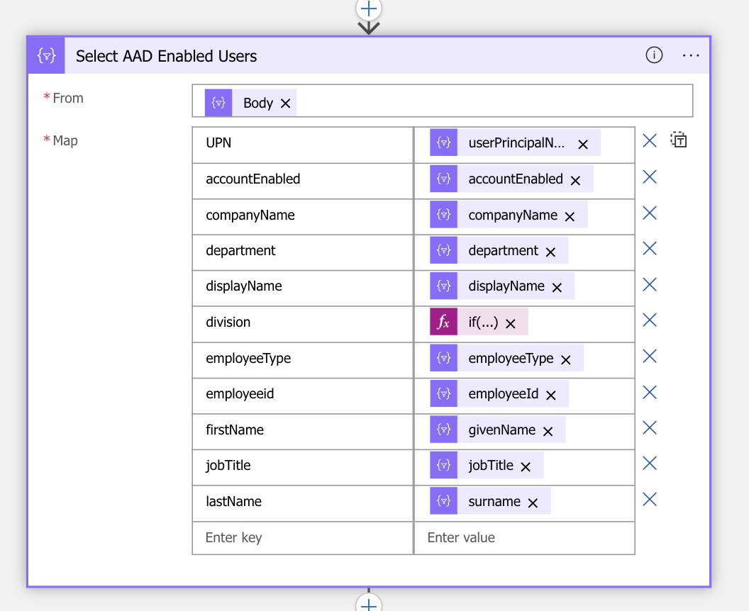749x611 pixels.
Task: Delete the division map row
Action: click(x=649, y=320)
